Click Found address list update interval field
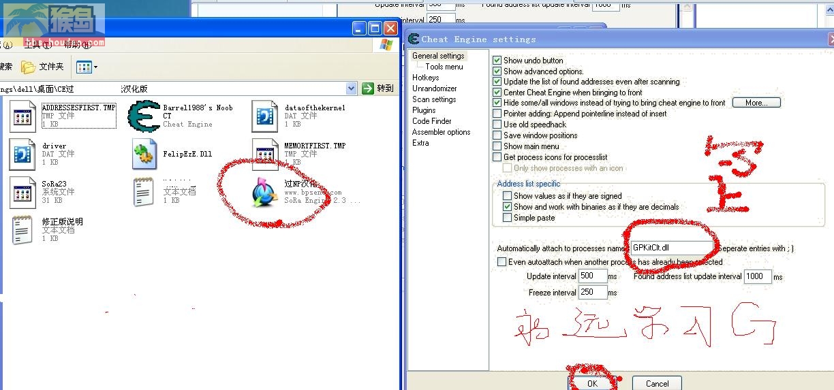The height and width of the screenshot is (390, 834). coord(758,276)
